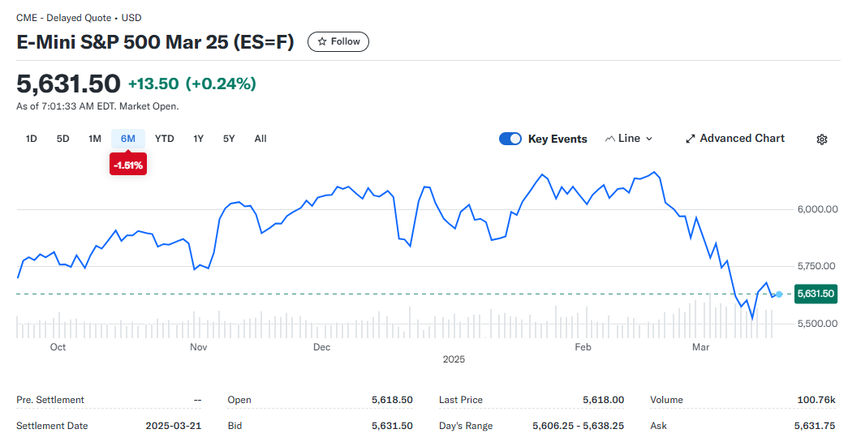Open chart settings gear icon

[821, 139]
